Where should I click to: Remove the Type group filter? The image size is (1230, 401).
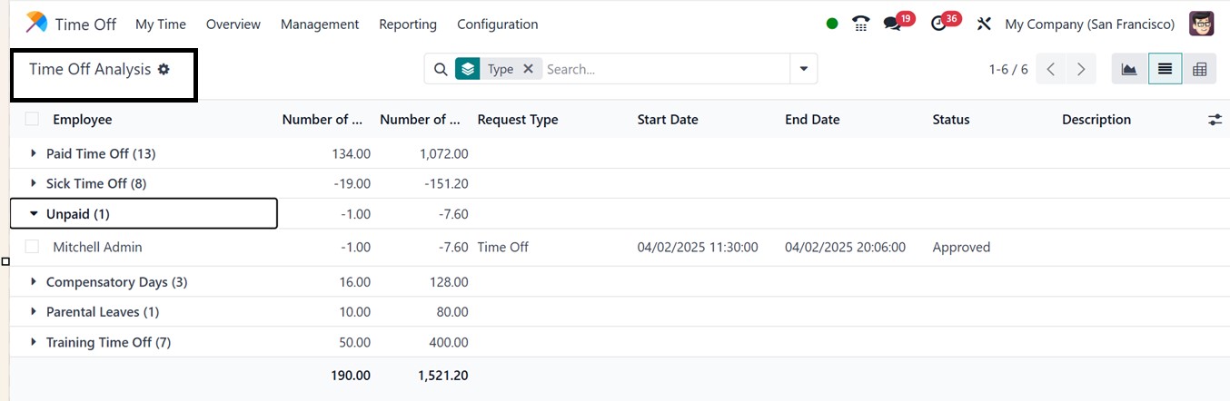[x=528, y=69]
